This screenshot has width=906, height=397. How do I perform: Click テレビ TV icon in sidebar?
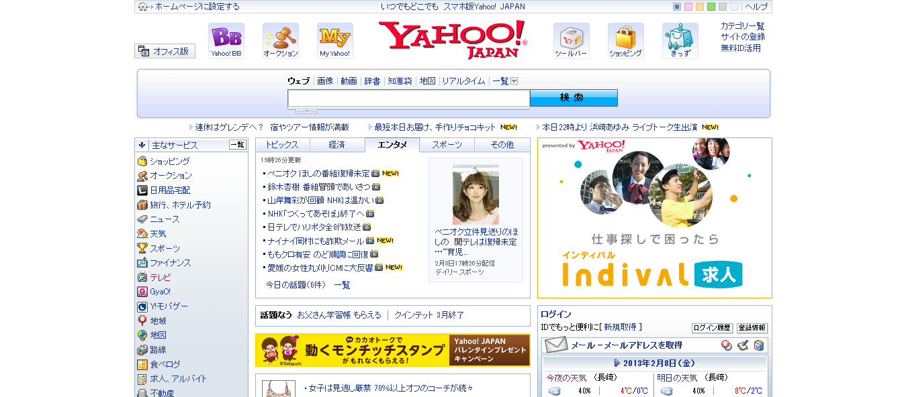click(142, 277)
